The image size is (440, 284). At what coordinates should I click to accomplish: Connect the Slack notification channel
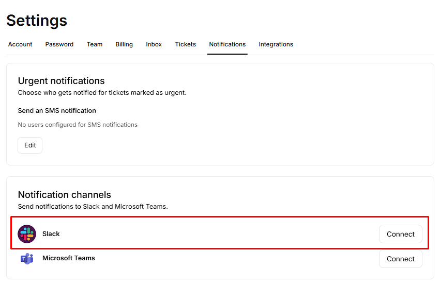(x=400, y=234)
